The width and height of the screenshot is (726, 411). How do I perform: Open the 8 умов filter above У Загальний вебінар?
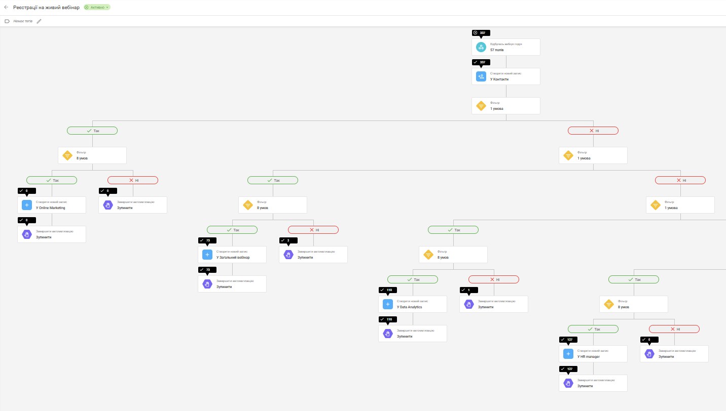pyautogui.click(x=273, y=205)
